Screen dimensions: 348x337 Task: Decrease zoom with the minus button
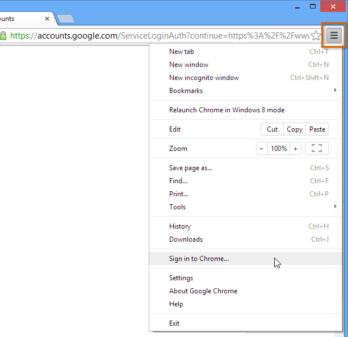[x=262, y=149]
